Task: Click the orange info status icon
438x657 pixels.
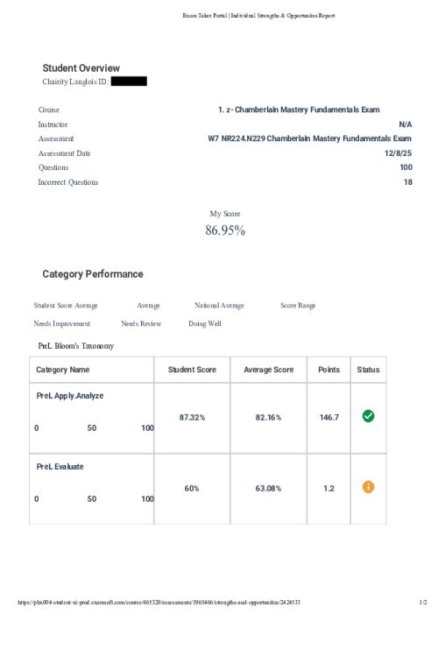Action: (x=368, y=487)
